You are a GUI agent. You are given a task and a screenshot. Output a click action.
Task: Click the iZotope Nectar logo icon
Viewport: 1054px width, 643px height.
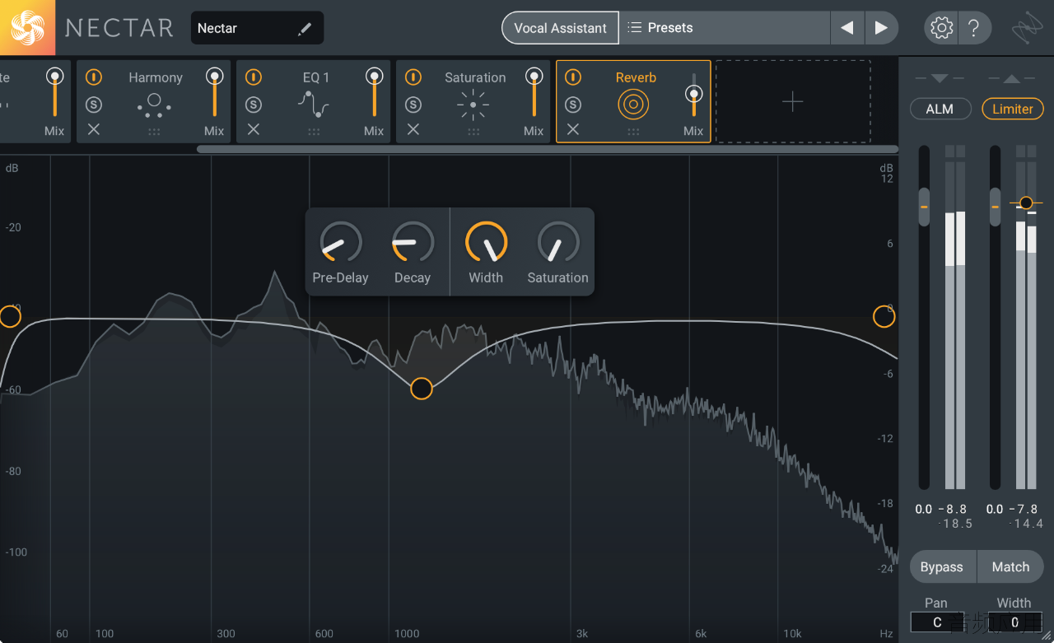click(27, 27)
